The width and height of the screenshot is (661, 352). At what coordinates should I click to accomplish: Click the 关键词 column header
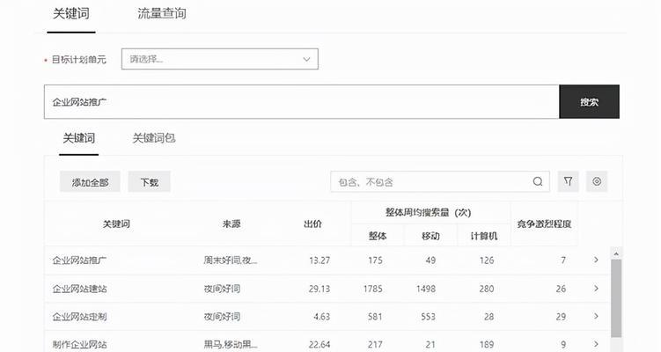tap(116, 224)
